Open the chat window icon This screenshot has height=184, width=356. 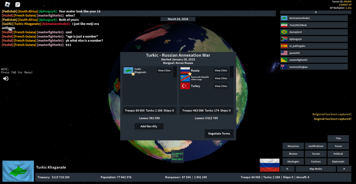[x=17, y=4]
